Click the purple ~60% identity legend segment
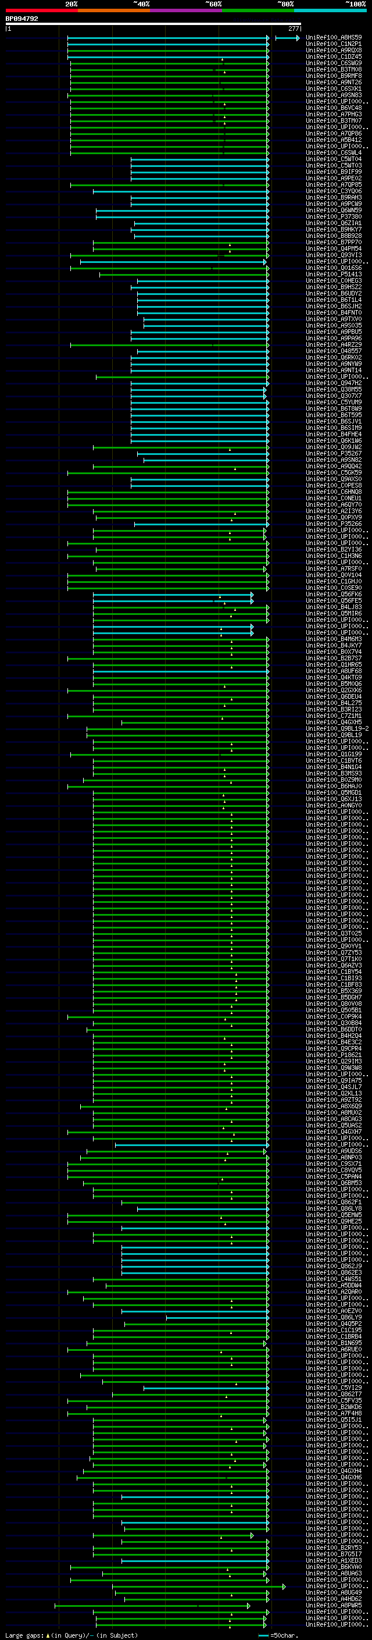372x1640 pixels. pyautogui.click(x=187, y=11)
